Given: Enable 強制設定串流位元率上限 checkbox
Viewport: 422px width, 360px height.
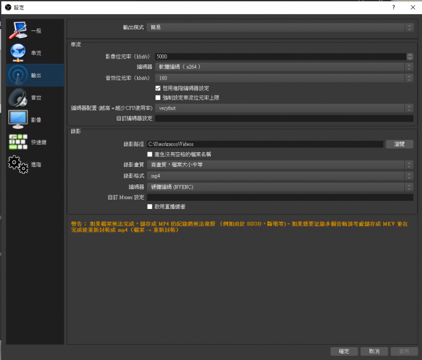Looking at the screenshot, I should pos(158,98).
